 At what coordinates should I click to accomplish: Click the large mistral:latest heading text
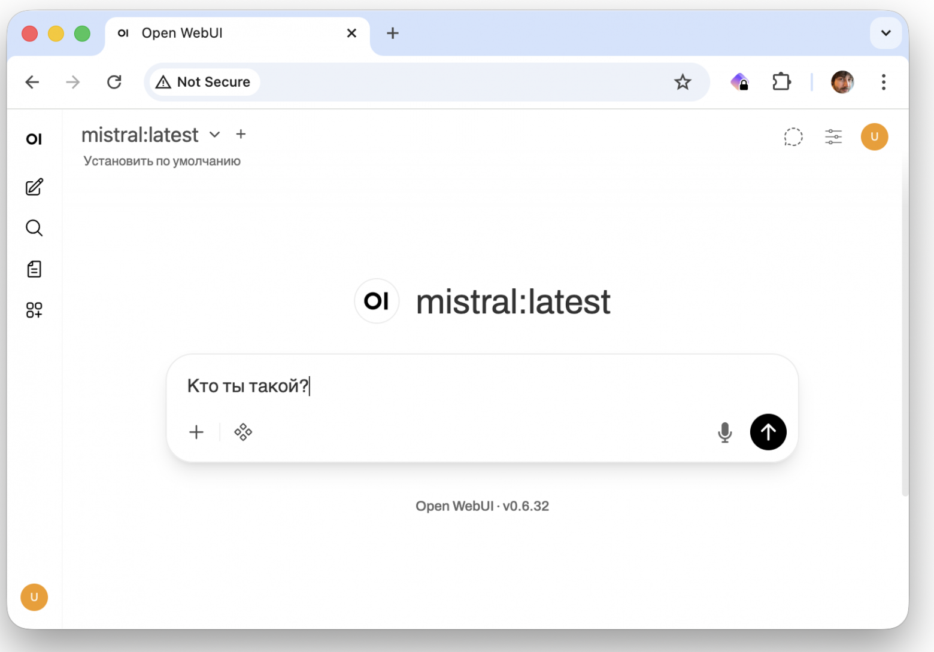click(513, 301)
